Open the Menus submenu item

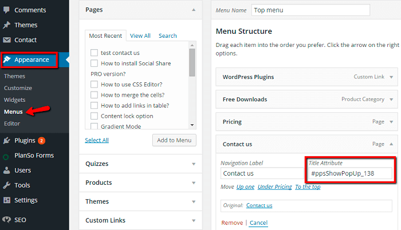pos(13,112)
